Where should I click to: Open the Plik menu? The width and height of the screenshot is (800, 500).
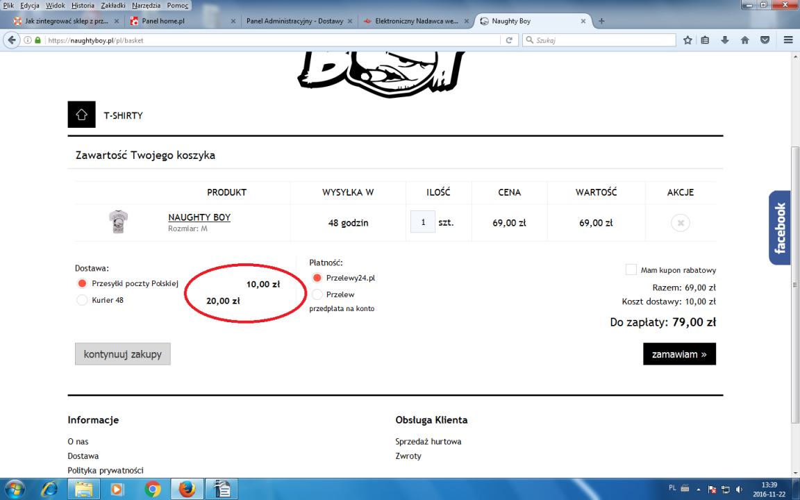coord(8,5)
